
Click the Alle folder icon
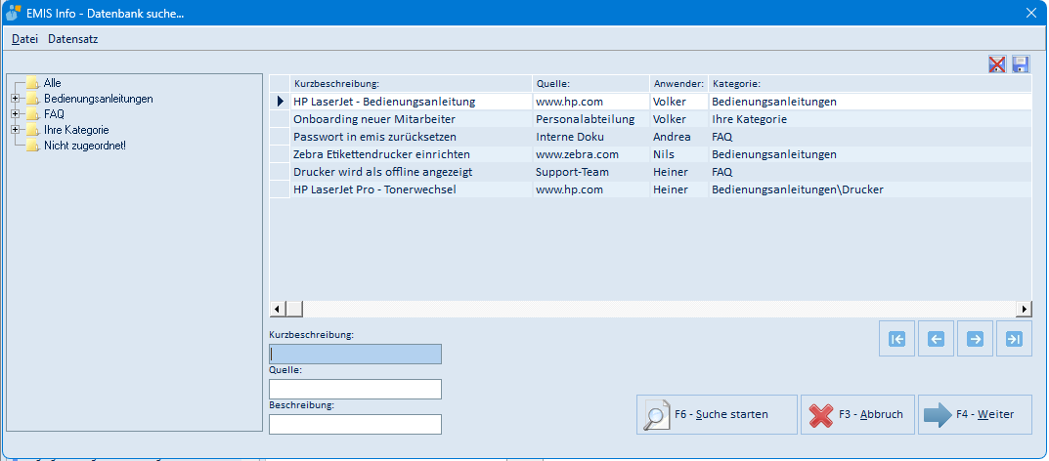coord(33,83)
